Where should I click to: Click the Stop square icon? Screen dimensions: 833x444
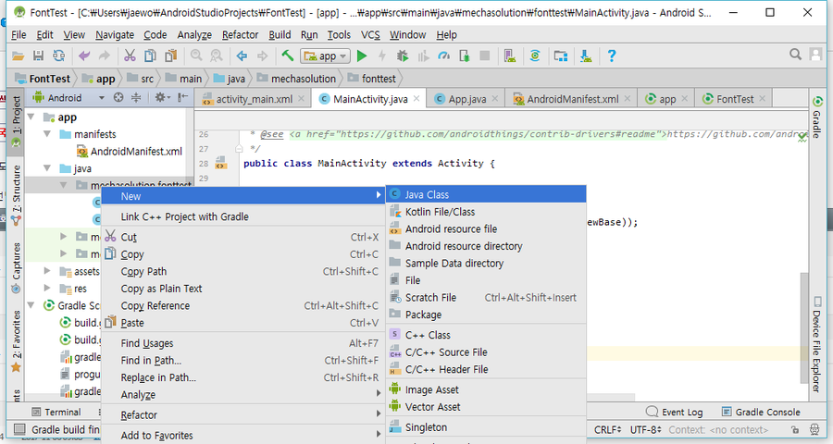click(x=484, y=55)
